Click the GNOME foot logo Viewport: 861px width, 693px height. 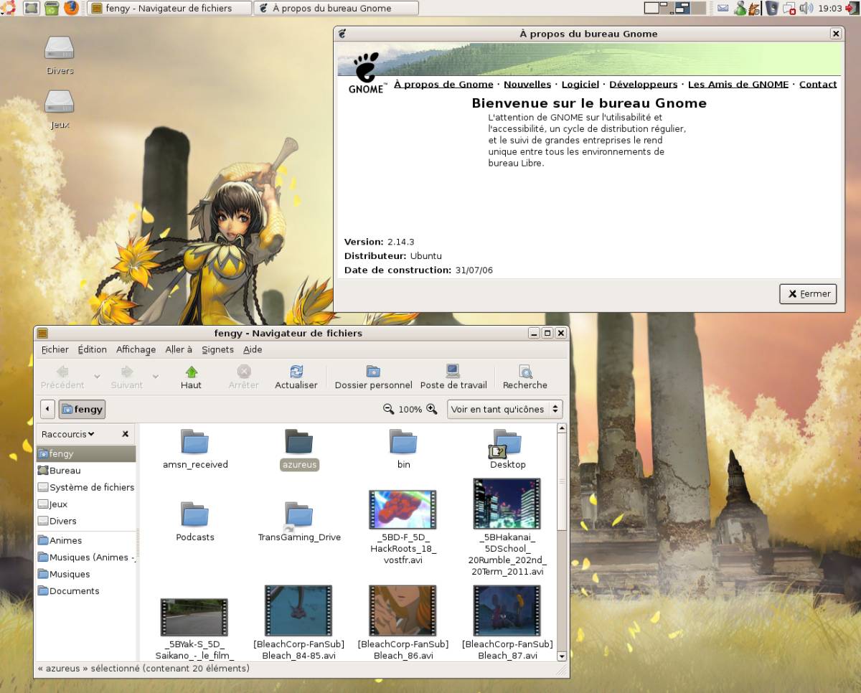[x=366, y=72]
